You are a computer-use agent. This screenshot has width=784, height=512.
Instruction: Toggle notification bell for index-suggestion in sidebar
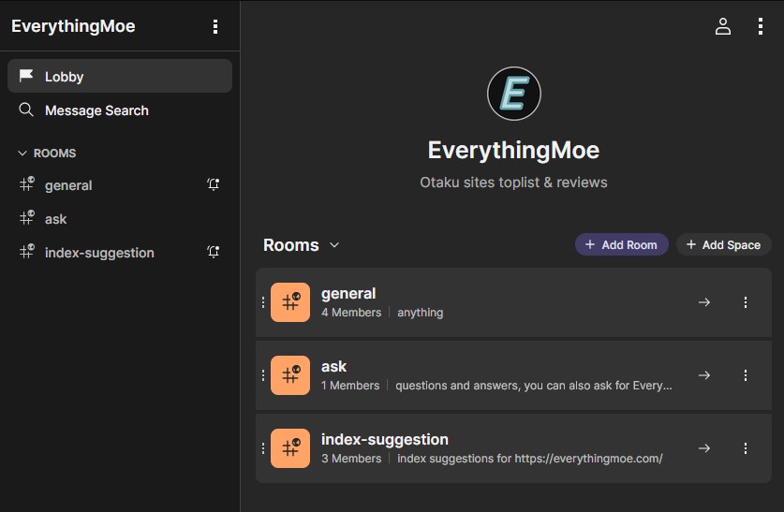[214, 253]
